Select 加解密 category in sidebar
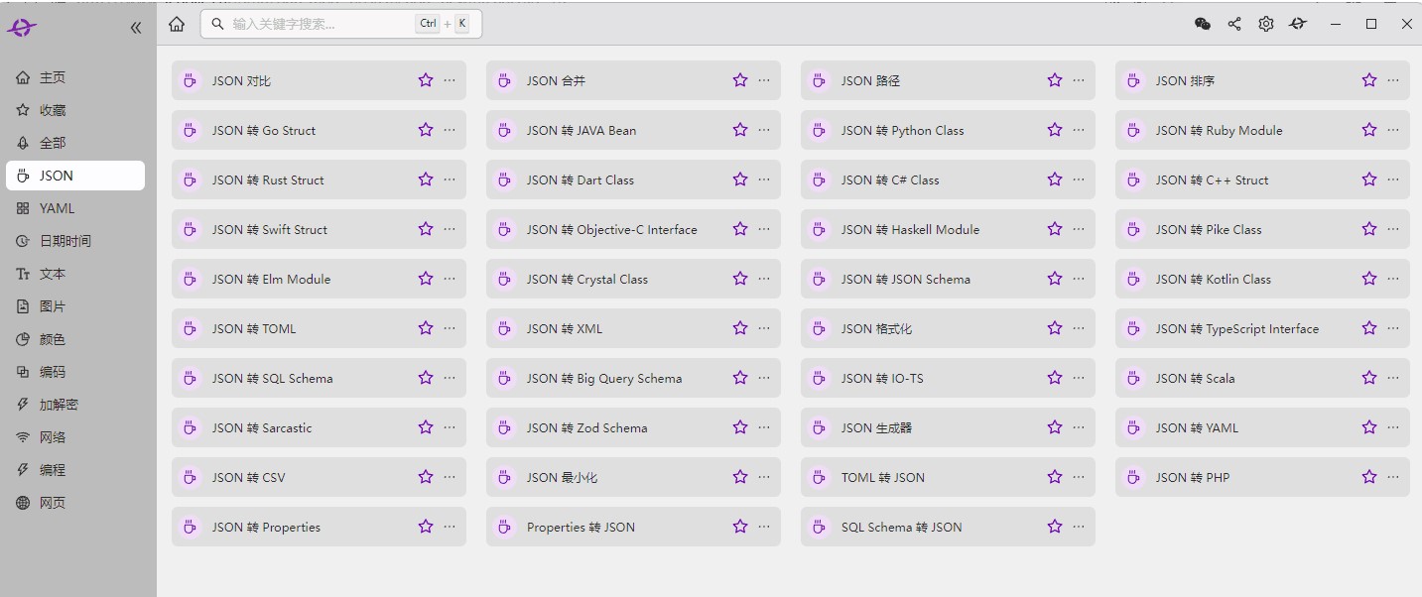This screenshot has height=597, width=1422. [75, 405]
